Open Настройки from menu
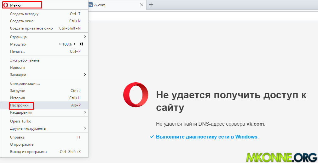 coord(44,105)
